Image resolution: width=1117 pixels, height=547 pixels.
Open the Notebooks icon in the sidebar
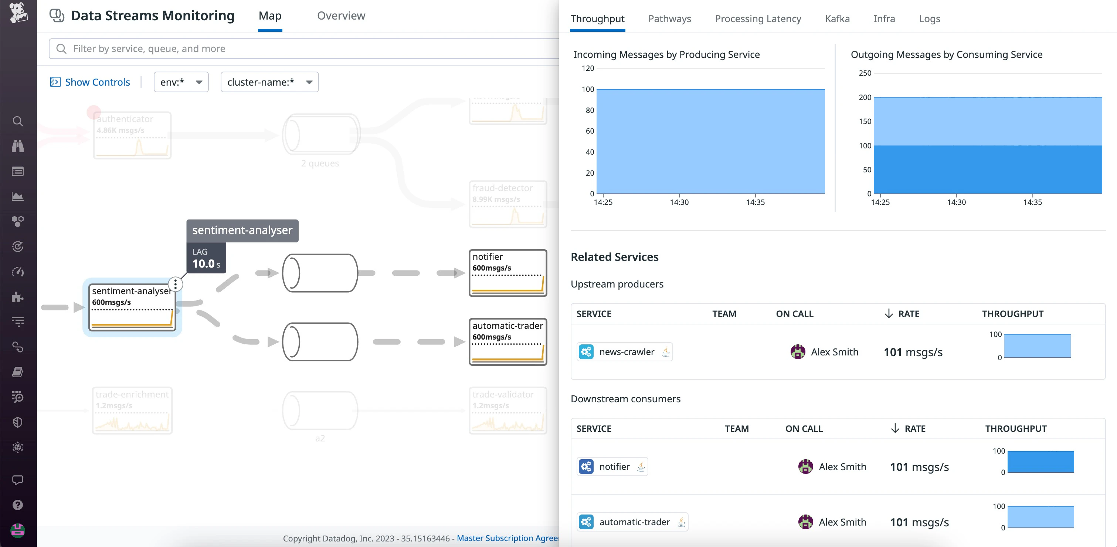[17, 372]
